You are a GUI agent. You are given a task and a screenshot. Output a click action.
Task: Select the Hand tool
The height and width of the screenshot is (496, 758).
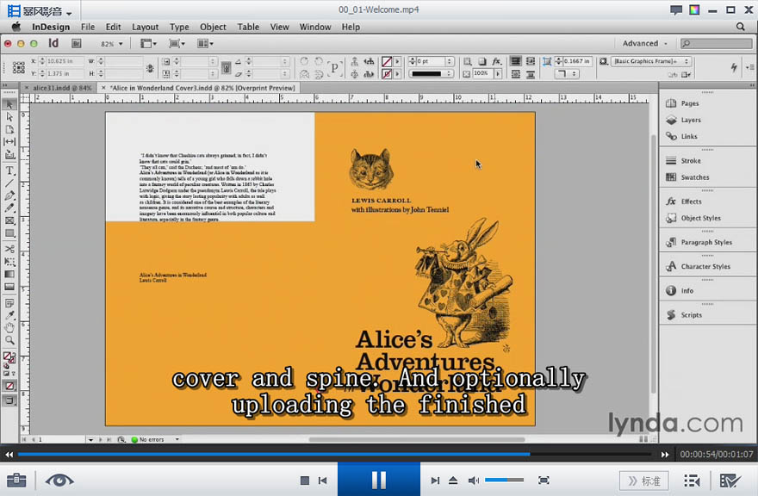click(x=9, y=328)
